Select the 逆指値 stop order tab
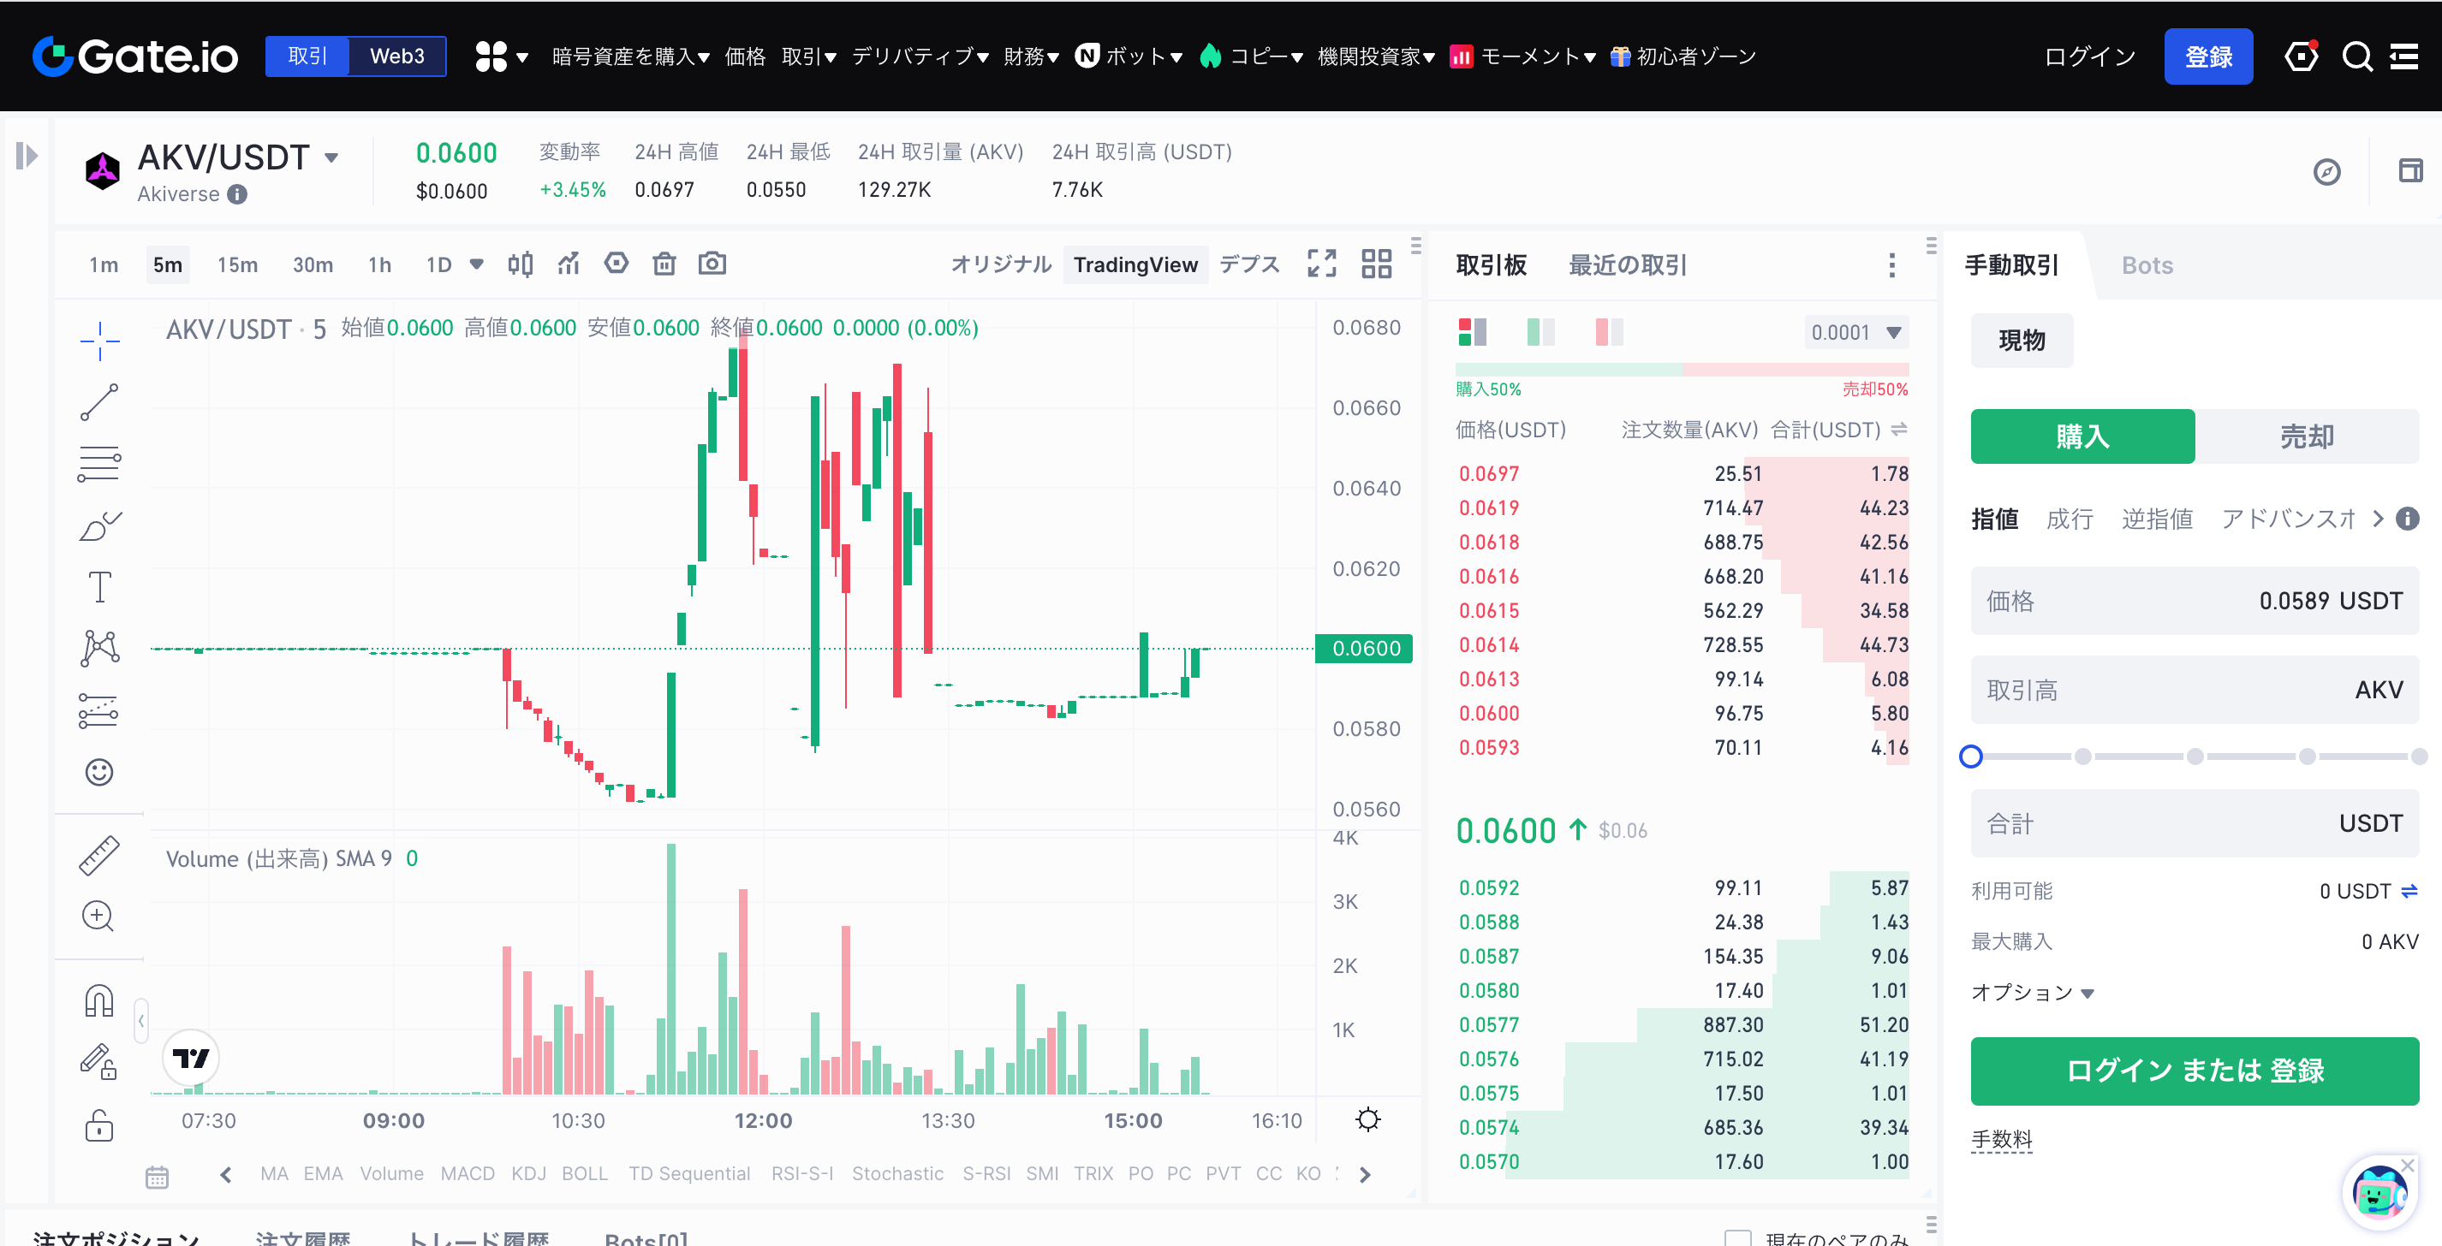 pyautogui.click(x=2157, y=519)
